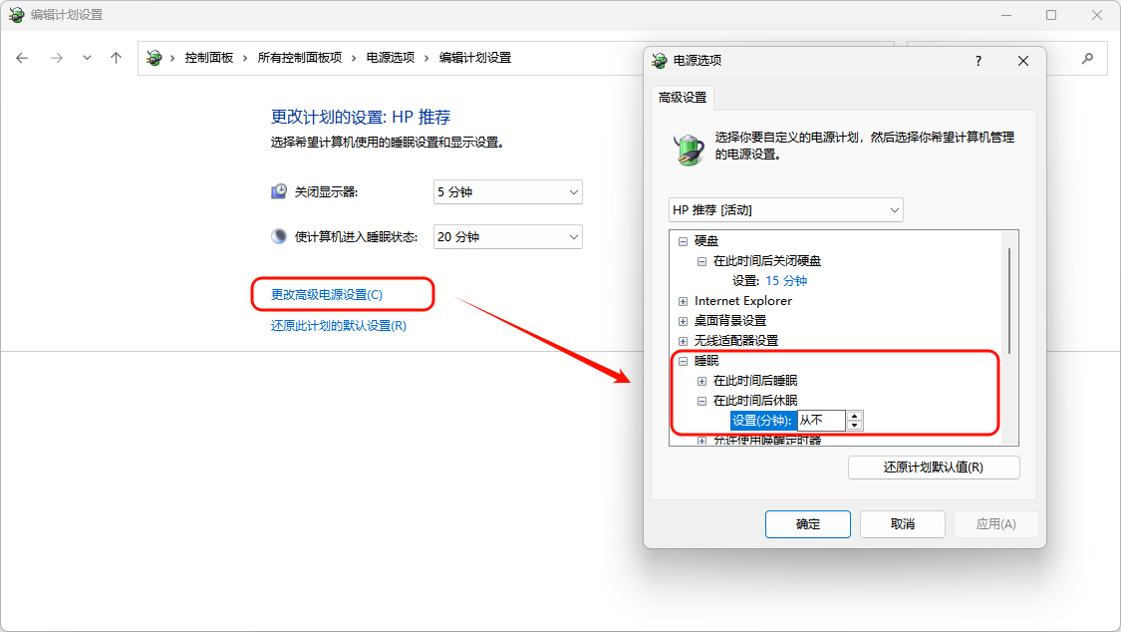The width and height of the screenshot is (1121, 632).
Task: Select the 高级设置 tab
Action: click(x=682, y=98)
